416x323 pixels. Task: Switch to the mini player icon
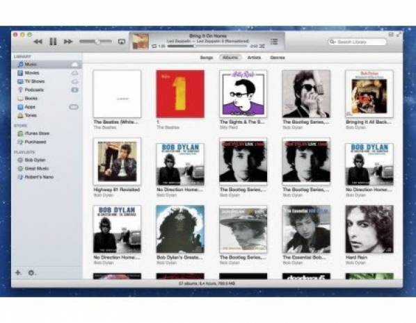click(x=391, y=35)
